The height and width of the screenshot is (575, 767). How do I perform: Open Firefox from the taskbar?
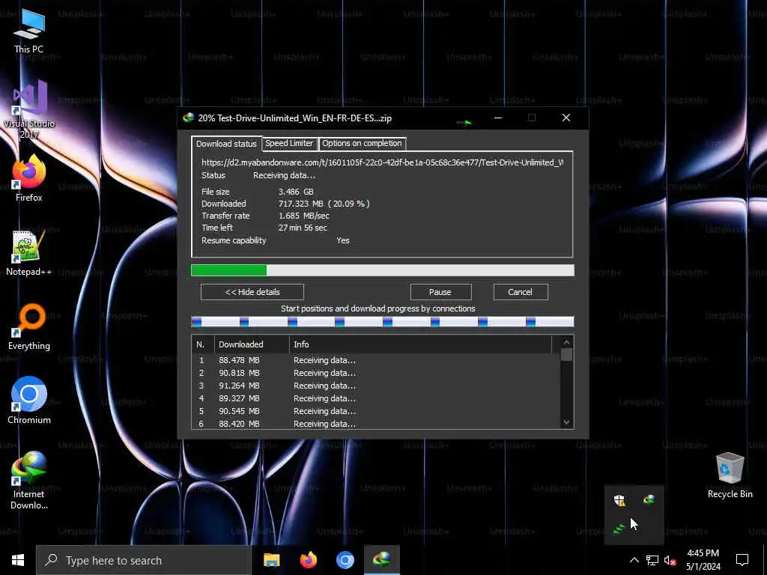tap(308, 560)
